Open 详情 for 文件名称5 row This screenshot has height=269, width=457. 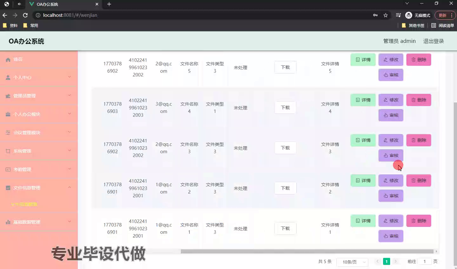pyautogui.click(x=363, y=60)
